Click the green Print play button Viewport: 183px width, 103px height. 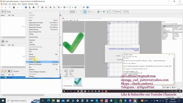pos(3,12)
